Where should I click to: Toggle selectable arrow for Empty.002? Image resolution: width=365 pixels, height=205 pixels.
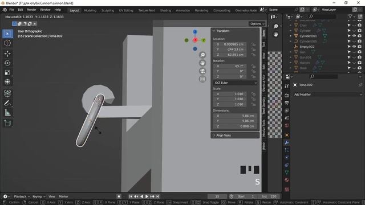coord(349,47)
